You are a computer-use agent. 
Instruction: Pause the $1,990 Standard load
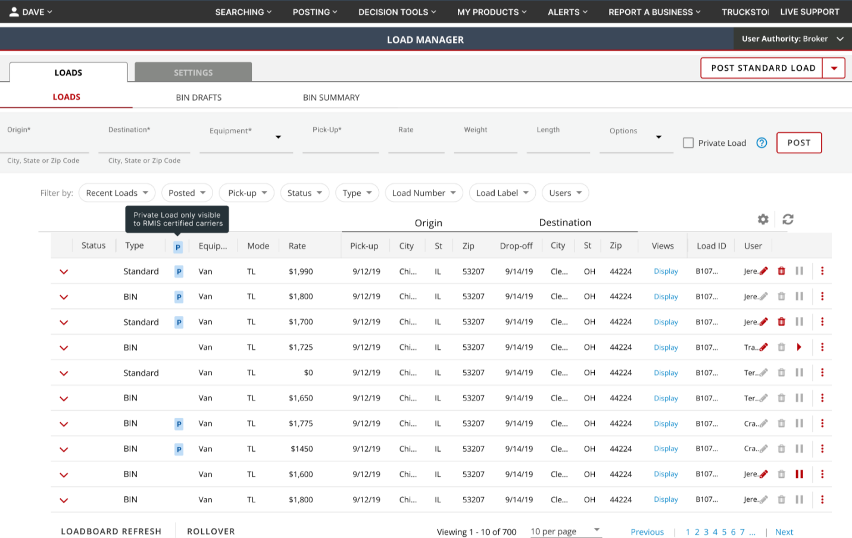click(800, 271)
